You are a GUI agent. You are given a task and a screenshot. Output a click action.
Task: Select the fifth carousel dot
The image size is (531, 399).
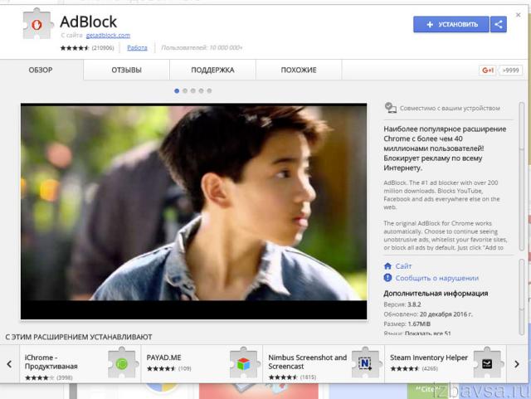209,90
